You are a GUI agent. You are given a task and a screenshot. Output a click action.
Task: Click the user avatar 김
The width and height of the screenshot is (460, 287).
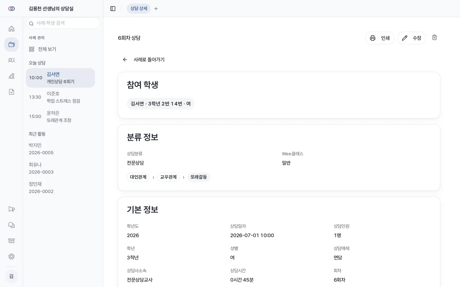coord(11,276)
